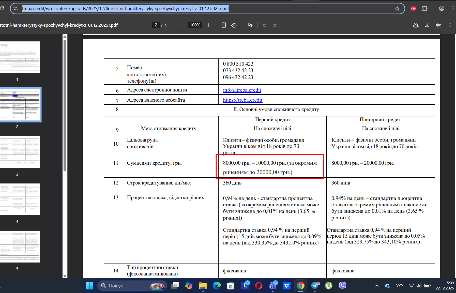The width and height of the screenshot is (456, 293).
Task: Open the Windows Start menu
Action: click(x=89, y=286)
